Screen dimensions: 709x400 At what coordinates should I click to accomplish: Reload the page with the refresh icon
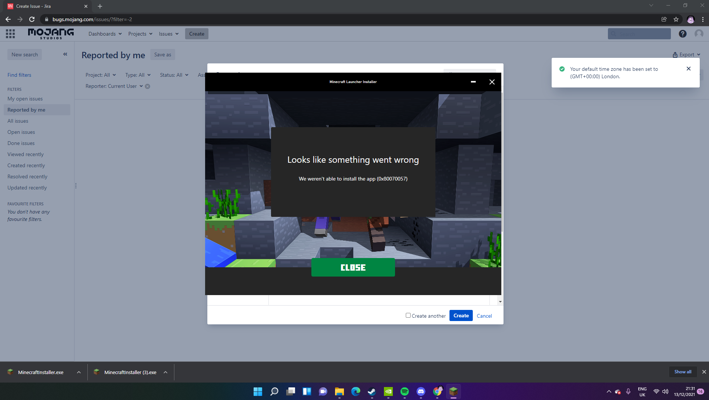click(x=32, y=19)
